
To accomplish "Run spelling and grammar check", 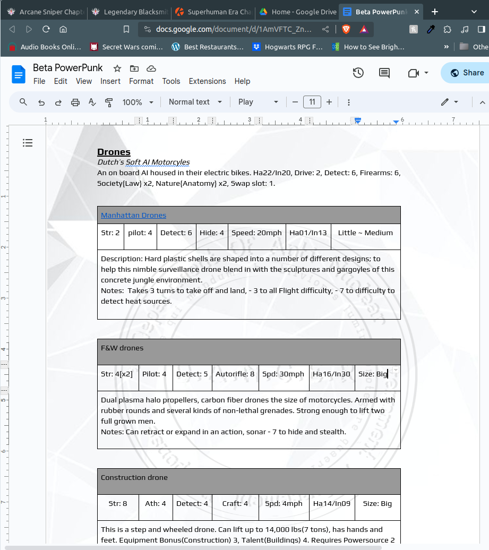I will (x=92, y=102).
